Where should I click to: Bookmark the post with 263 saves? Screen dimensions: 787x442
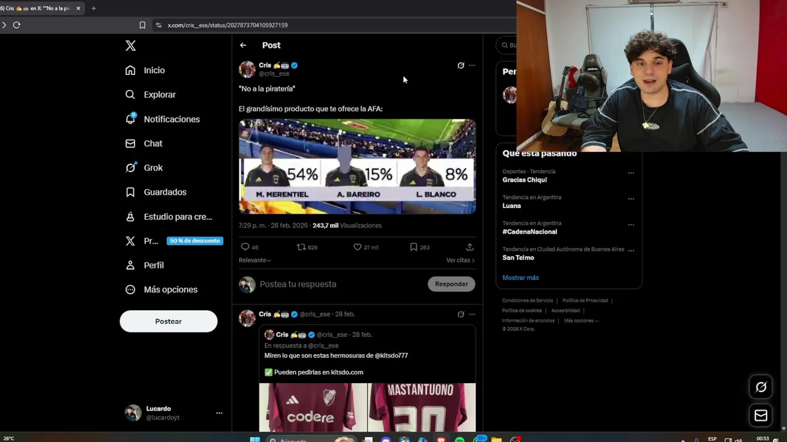click(x=414, y=247)
